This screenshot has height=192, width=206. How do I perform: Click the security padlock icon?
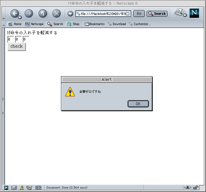tap(196, 187)
